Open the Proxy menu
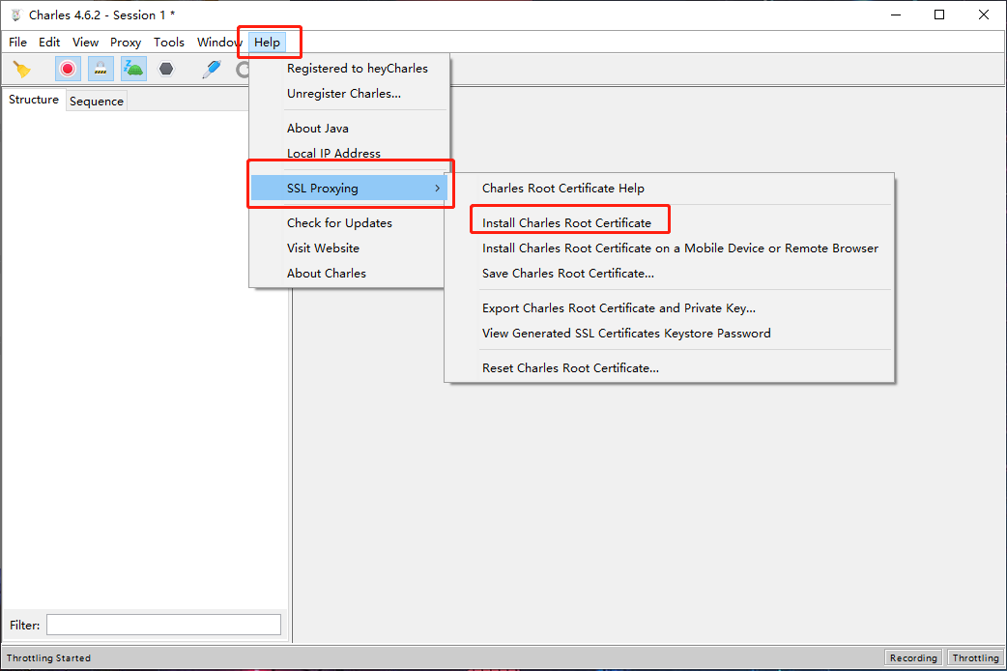The height and width of the screenshot is (671, 1007). click(126, 43)
